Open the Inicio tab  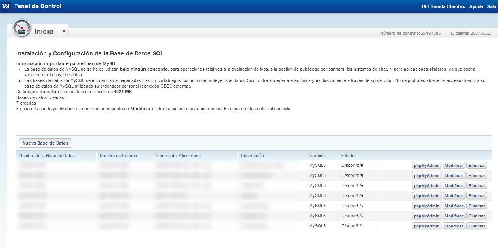(x=44, y=32)
